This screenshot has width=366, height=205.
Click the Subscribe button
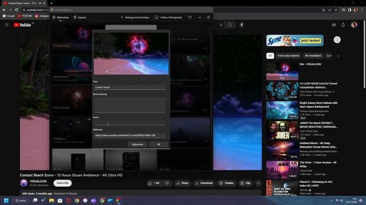coord(62,183)
